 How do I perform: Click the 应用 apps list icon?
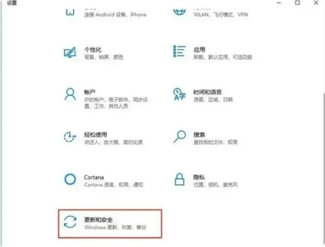tap(179, 52)
